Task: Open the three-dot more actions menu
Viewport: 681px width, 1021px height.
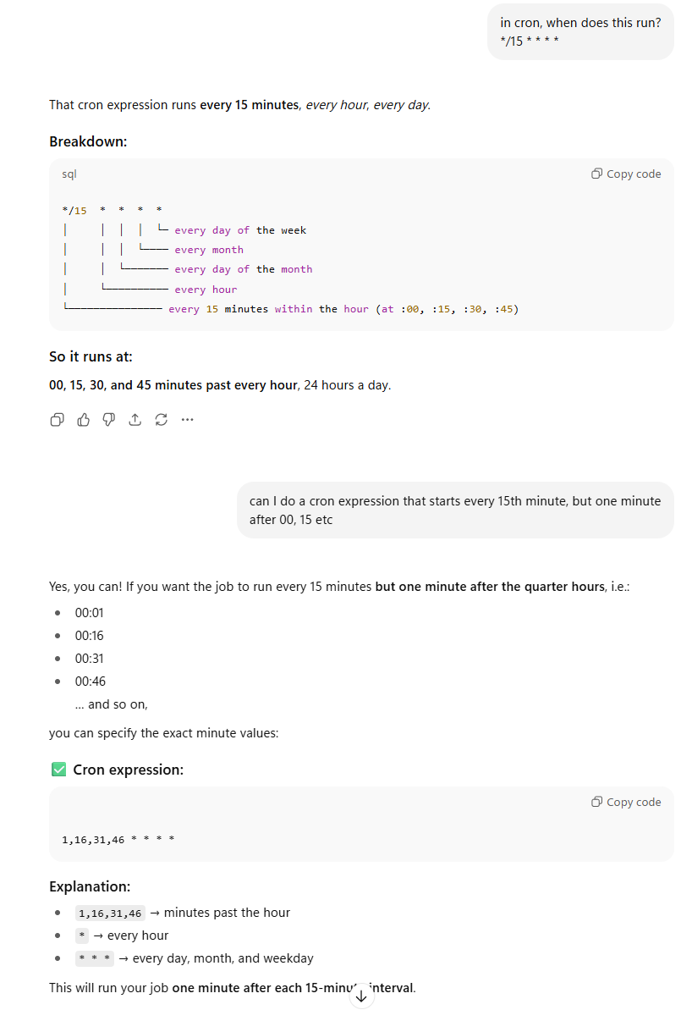Action: coord(187,420)
